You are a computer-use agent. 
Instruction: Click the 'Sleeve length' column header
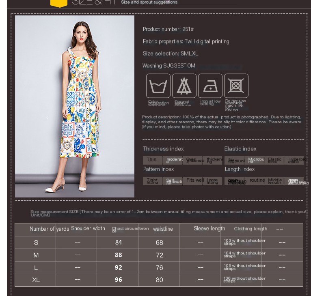pos(209,228)
